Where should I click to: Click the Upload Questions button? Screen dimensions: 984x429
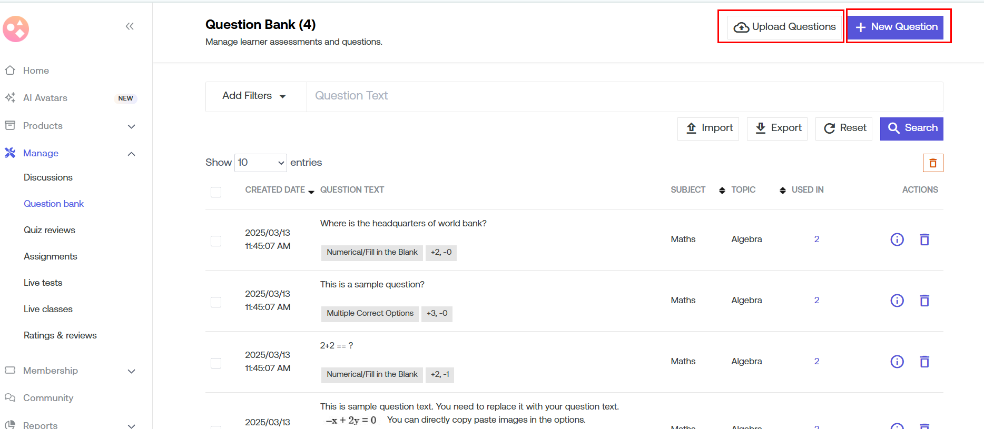[784, 27]
